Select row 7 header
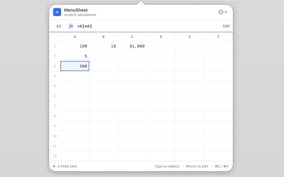The width and height of the screenshot is (284, 177). (x=55, y=106)
